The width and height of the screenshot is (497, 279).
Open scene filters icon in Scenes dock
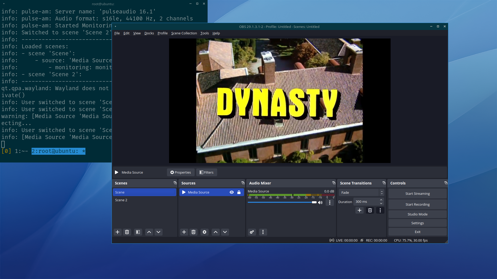point(138,232)
